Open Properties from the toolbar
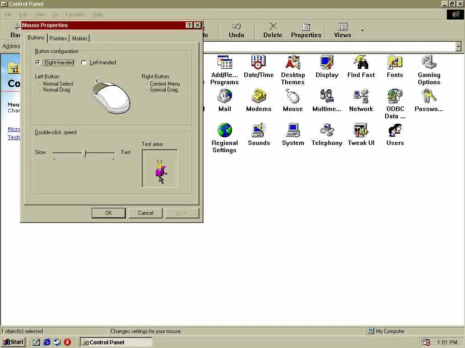Image resolution: width=465 pixels, height=348 pixels. [306, 30]
